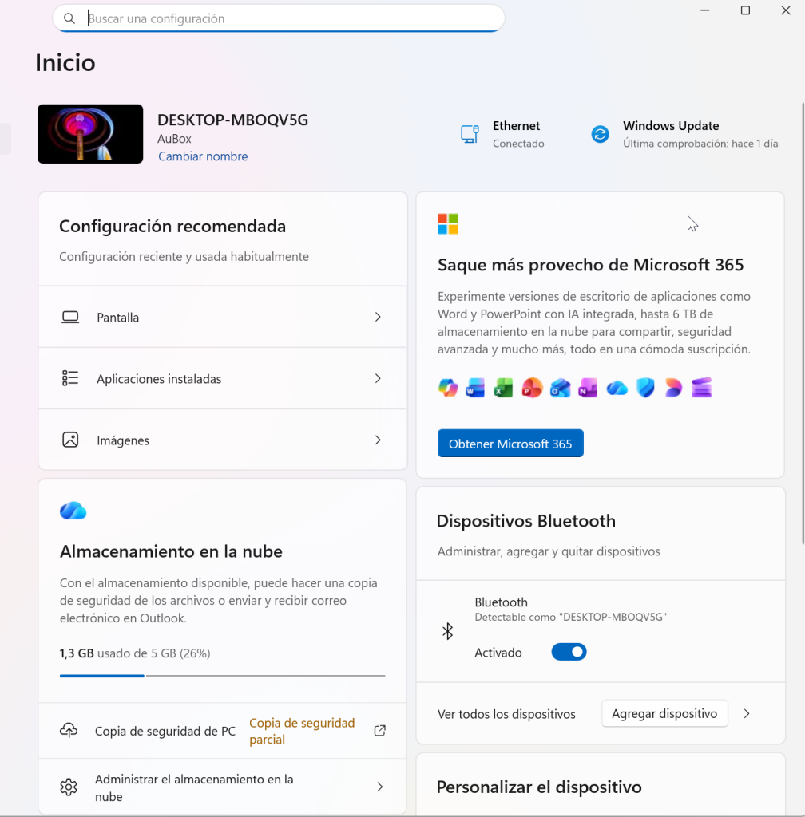The width and height of the screenshot is (805, 817).
Task: Open Copia de seguridad de PC row
Action: pos(223,731)
